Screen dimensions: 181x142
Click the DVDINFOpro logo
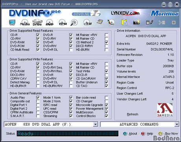click(35, 13)
